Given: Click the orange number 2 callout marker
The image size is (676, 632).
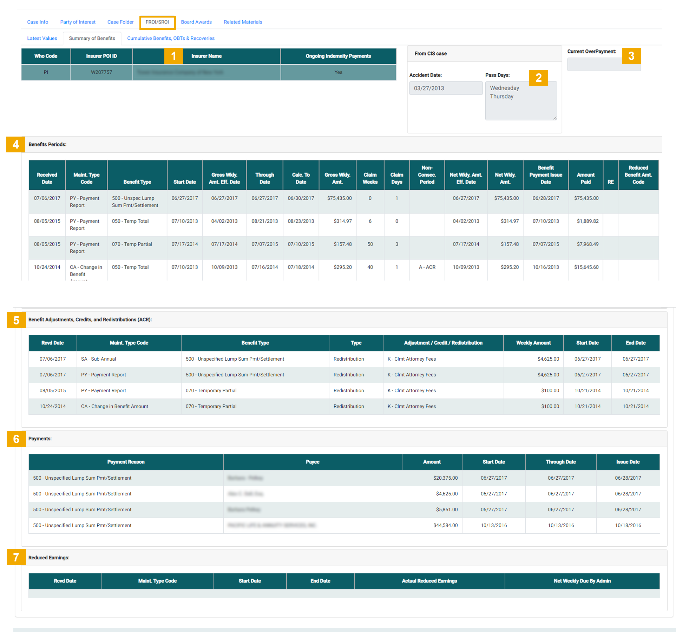Looking at the screenshot, I should [538, 78].
